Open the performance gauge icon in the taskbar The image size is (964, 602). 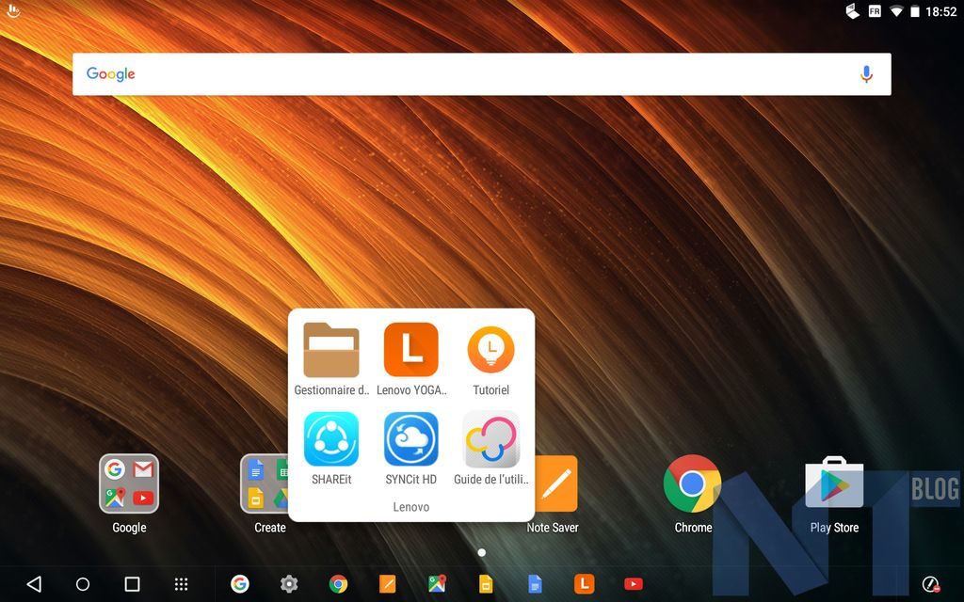click(930, 583)
